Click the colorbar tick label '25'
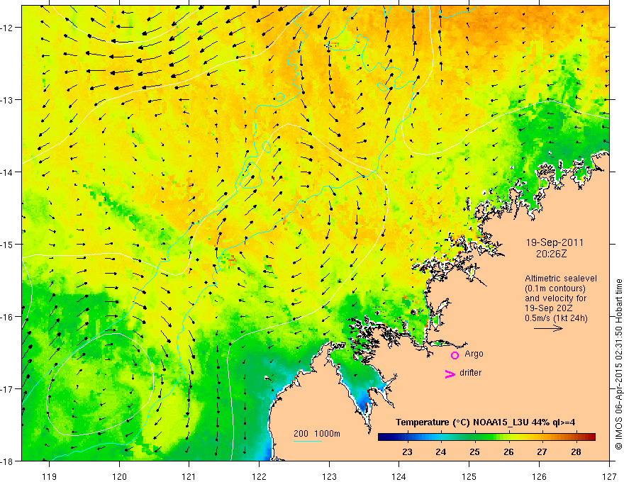This screenshot has height=482, width=624. click(474, 452)
